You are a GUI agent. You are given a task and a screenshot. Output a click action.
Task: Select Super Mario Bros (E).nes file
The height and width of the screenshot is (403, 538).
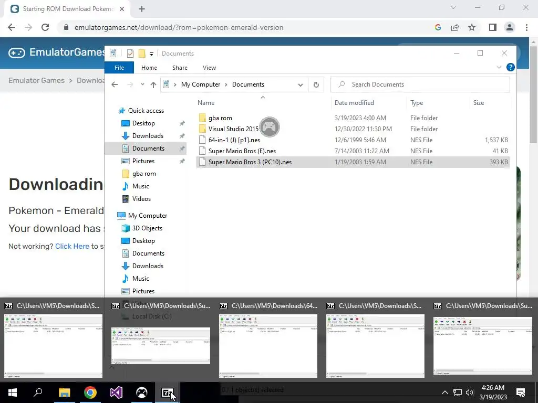(x=353, y=151)
